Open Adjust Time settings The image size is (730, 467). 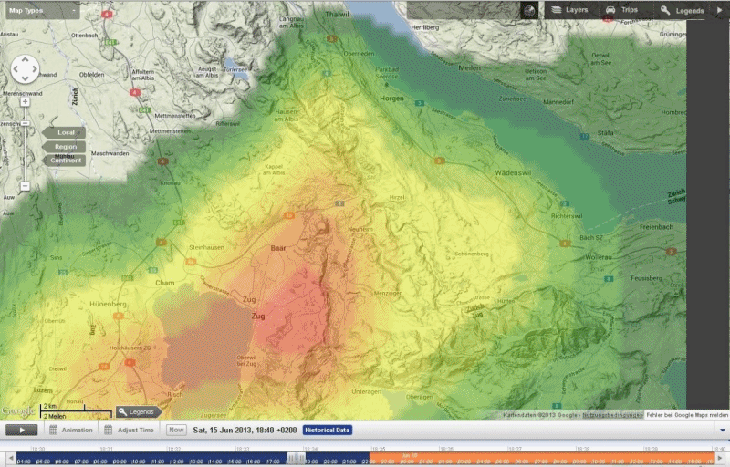point(128,430)
